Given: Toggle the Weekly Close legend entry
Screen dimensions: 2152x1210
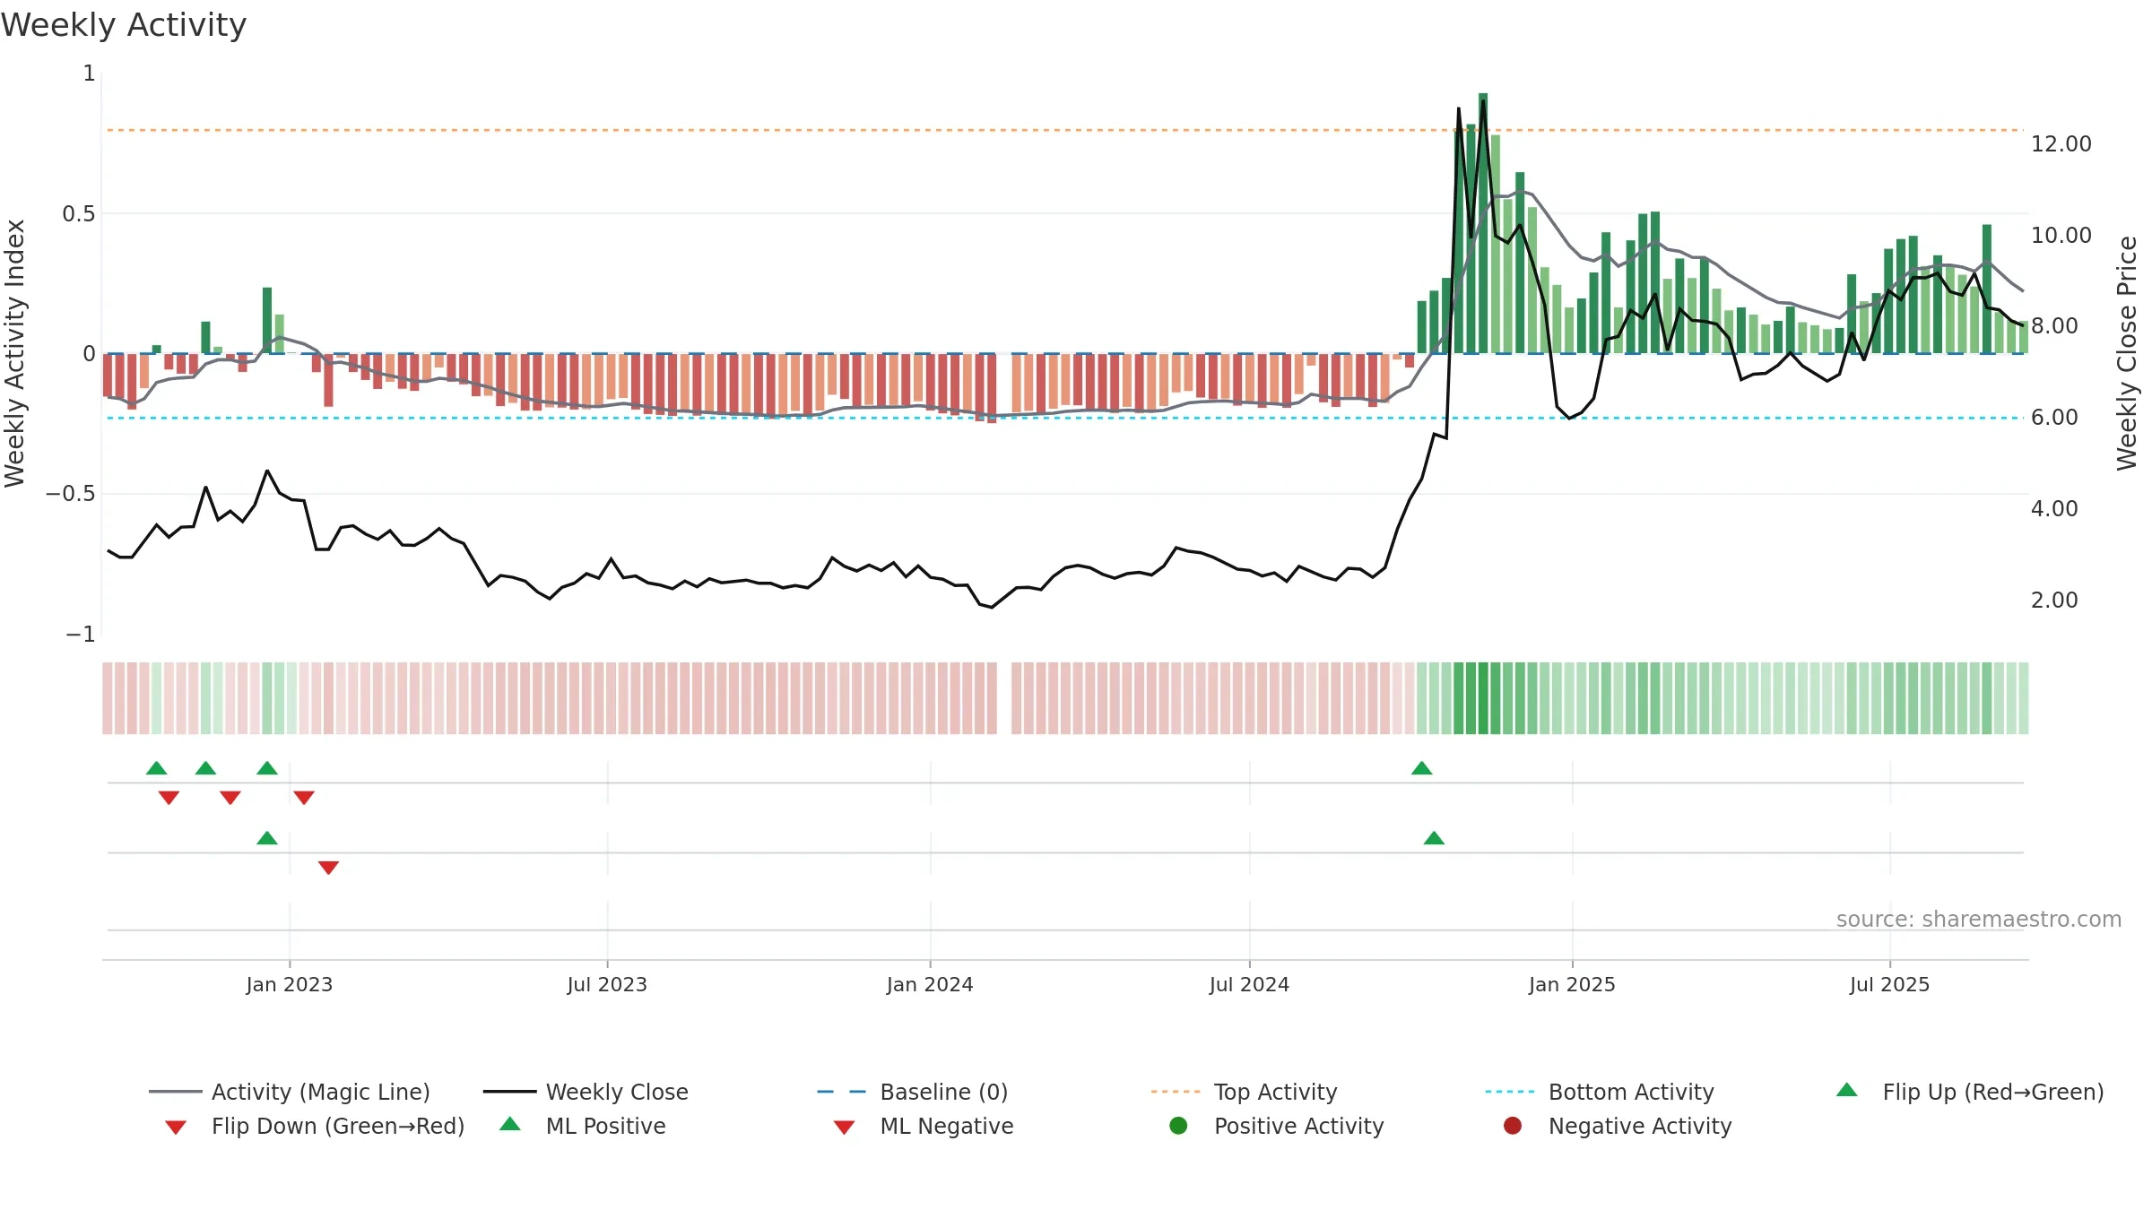Looking at the screenshot, I should click(586, 1092).
